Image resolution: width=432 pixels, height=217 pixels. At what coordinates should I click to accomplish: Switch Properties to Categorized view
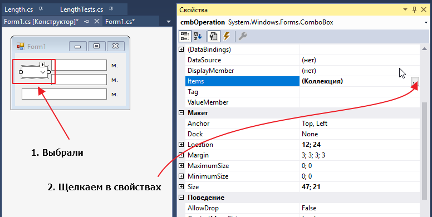tap(185, 36)
